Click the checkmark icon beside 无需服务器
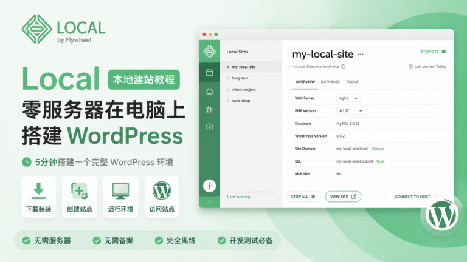467x262 pixels. 26,240
